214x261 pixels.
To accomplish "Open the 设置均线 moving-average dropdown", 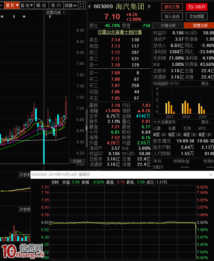I will coord(55,12).
